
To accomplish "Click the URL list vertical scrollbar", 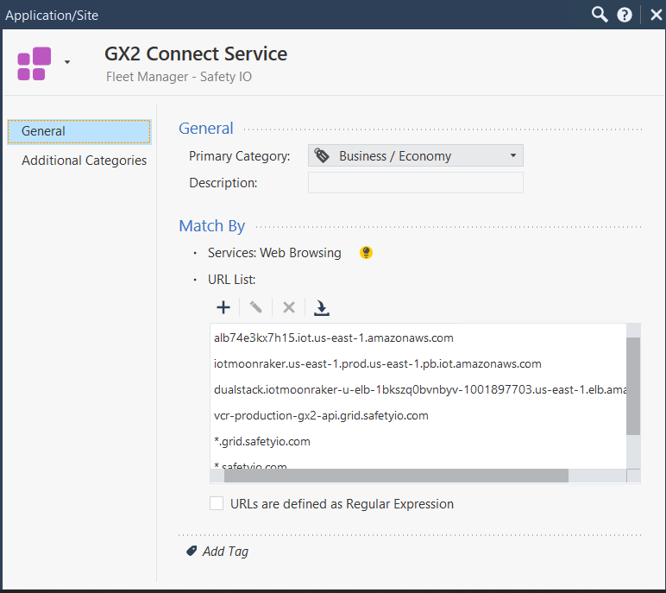I will [633, 386].
